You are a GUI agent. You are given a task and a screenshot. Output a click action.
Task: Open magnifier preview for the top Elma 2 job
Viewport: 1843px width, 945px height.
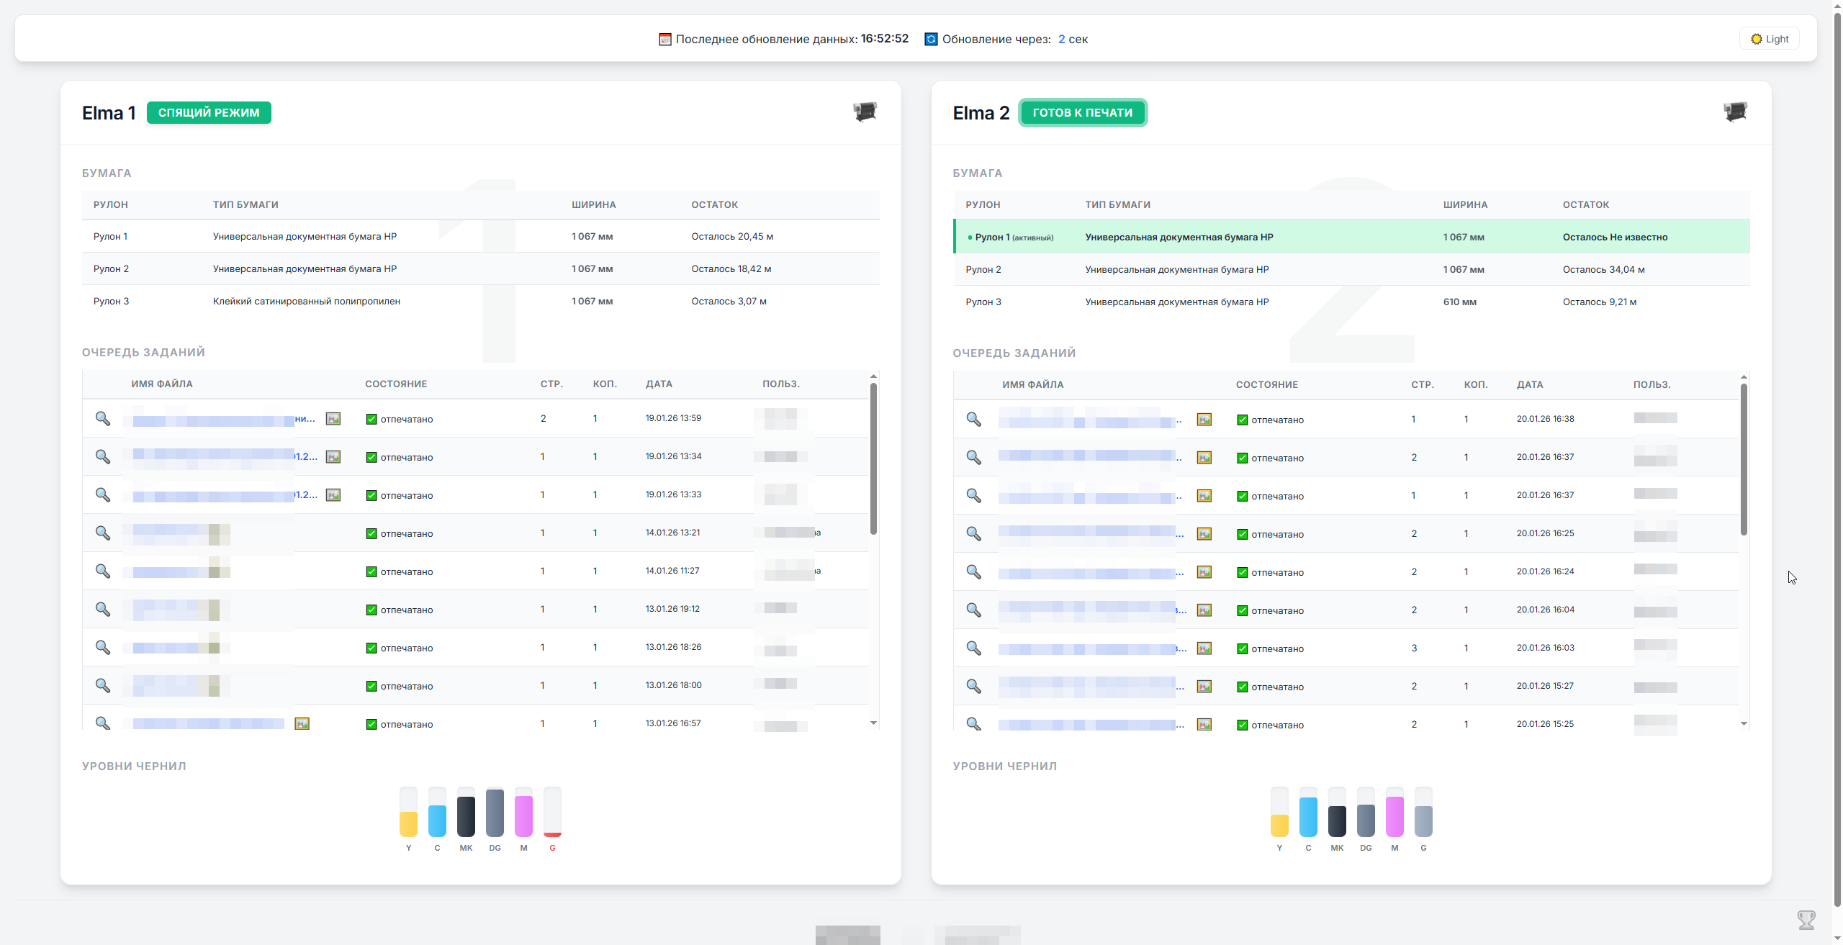pyautogui.click(x=974, y=419)
